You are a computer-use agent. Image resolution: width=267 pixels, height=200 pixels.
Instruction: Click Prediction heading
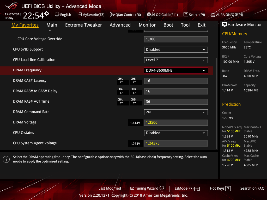[x=231, y=104]
